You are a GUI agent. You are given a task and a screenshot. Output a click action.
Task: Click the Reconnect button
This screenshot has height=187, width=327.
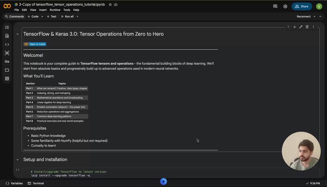[x=304, y=16]
